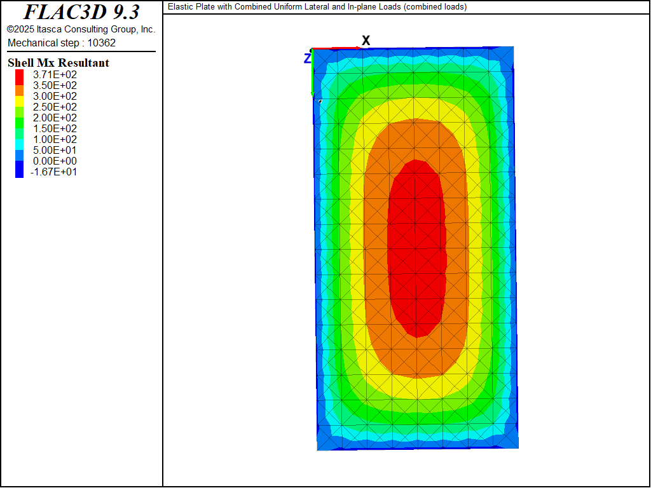Click the red center contour zone of plate
The image size is (651, 488).
coord(416,248)
